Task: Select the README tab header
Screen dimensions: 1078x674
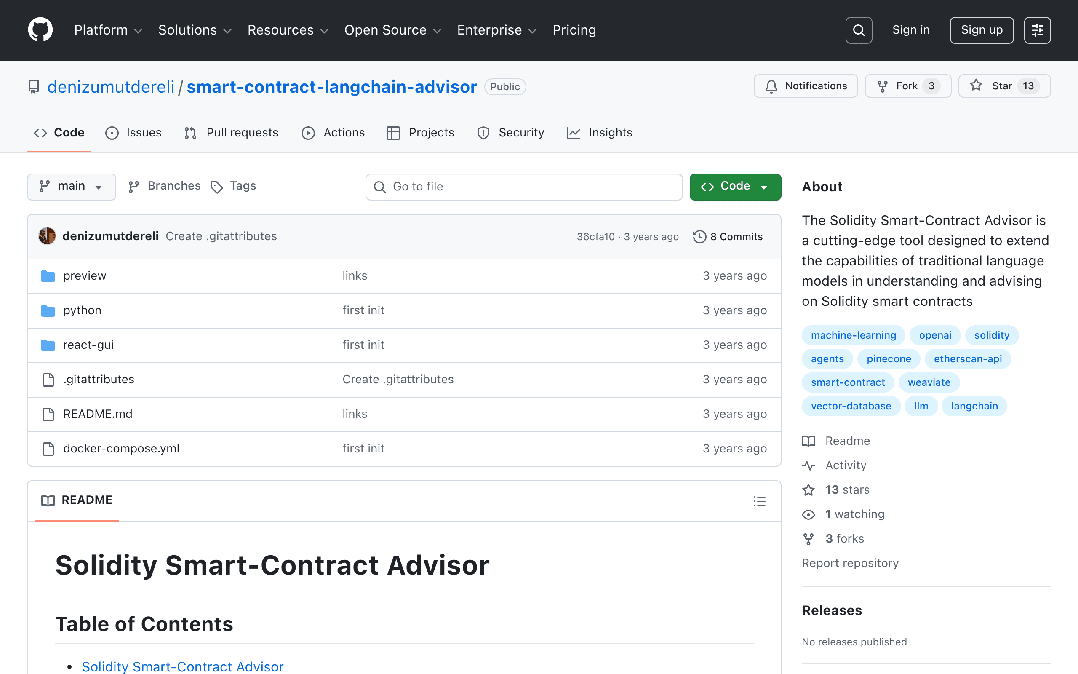Action: [x=77, y=500]
